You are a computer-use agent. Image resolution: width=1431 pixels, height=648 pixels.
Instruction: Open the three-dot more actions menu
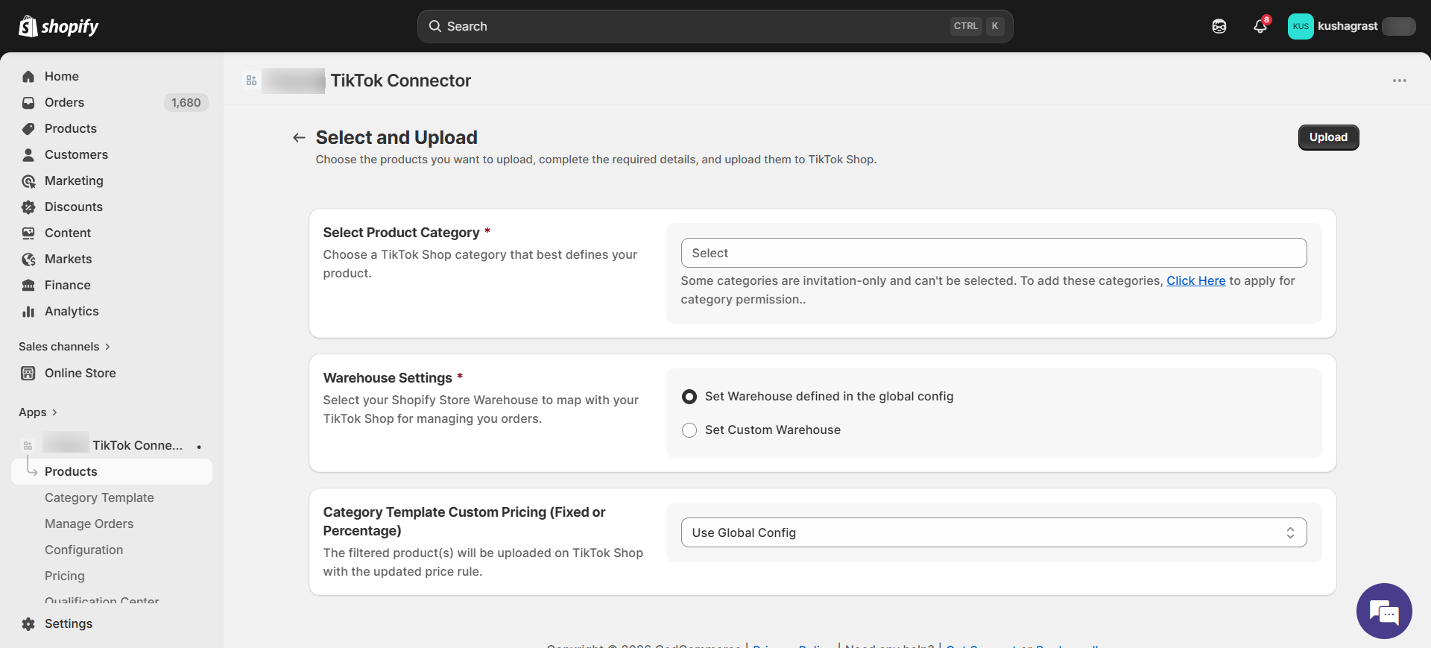pos(1399,81)
